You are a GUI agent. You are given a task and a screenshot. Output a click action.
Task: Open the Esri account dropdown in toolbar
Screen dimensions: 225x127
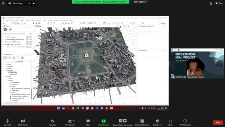tap(162, 23)
